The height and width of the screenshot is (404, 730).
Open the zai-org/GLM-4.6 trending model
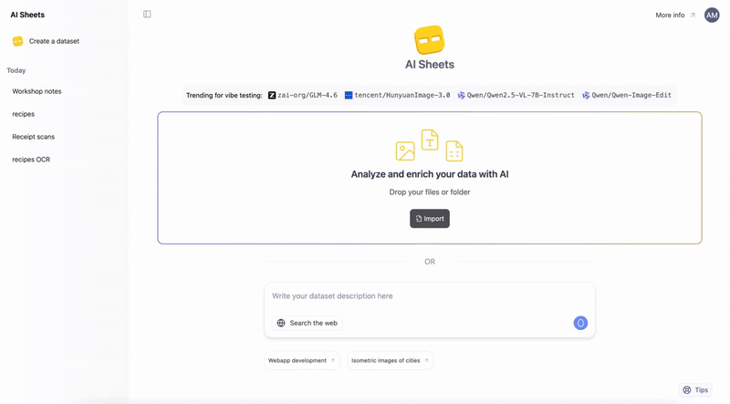coord(303,95)
